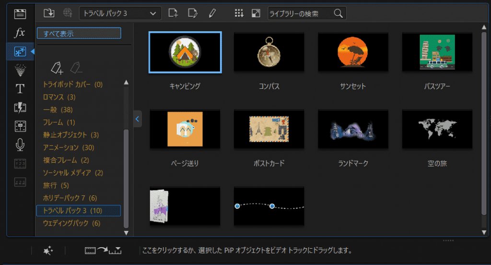The height and width of the screenshot is (265, 491).
Task: Click the import PiP objects folder icon
Action: (x=49, y=13)
